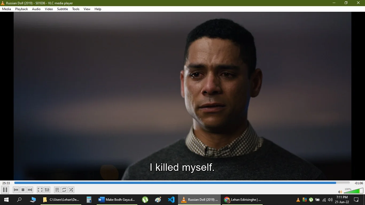Toggle random shuffle playback
This screenshot has width=365, height=205.
71,190
